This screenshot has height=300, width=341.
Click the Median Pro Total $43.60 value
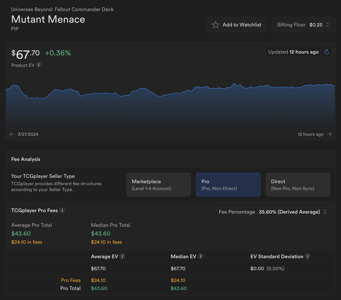click(101, 234)
